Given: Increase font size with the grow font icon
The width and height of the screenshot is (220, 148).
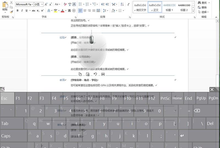Looking at the screenshot, I should point(46,4).
